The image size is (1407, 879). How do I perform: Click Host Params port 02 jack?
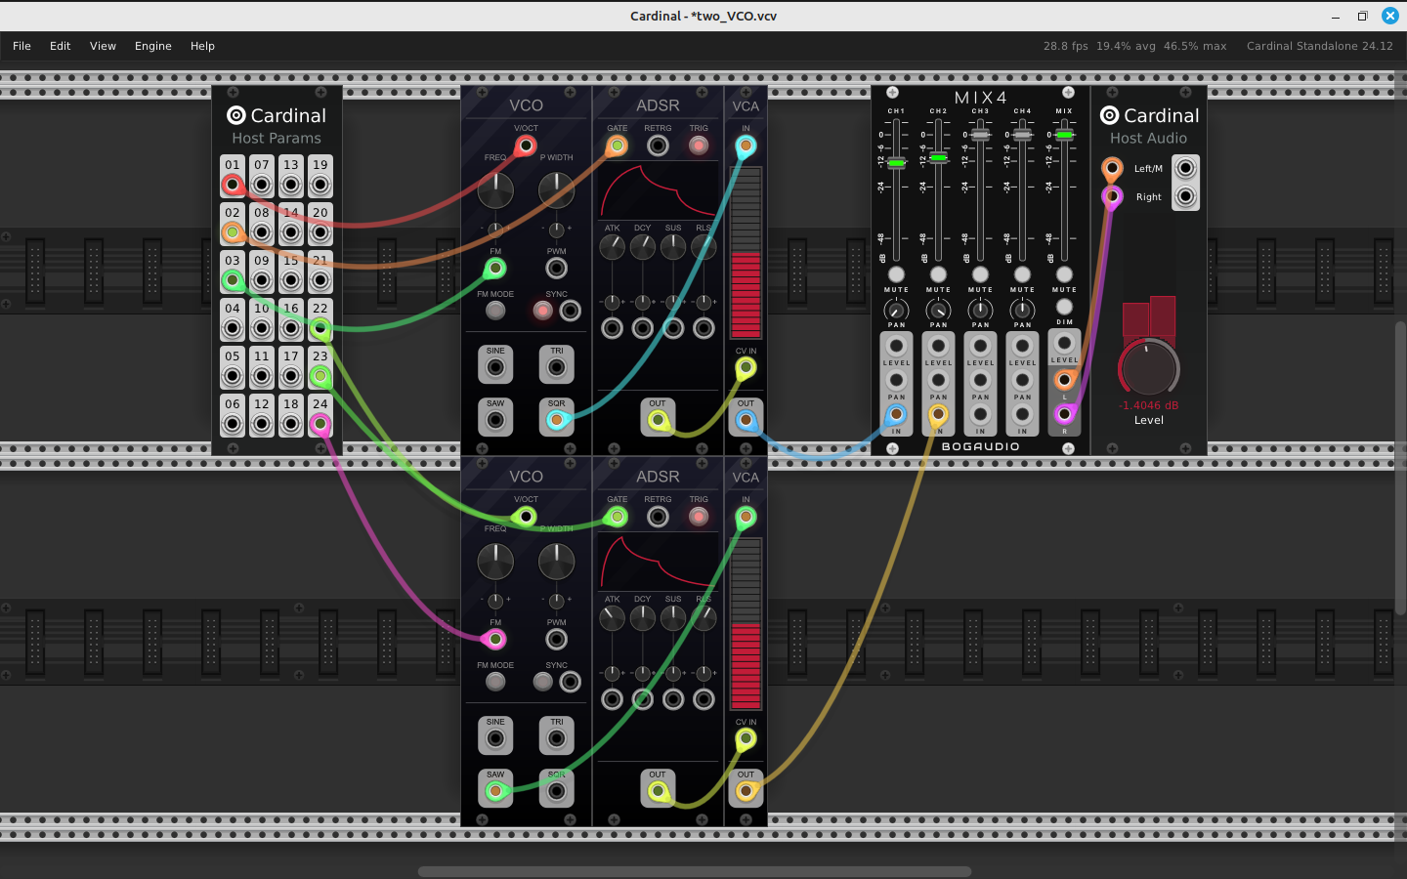[x=233, y=232]
